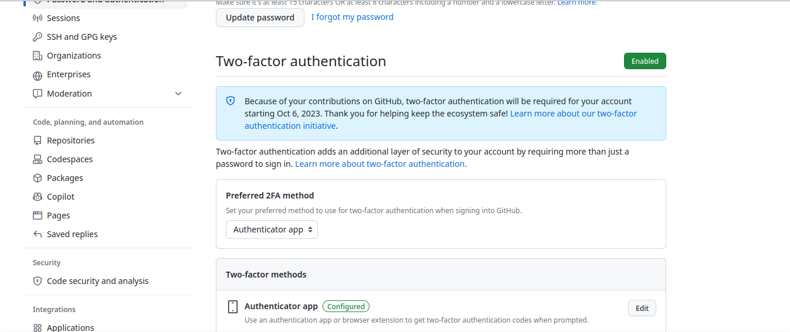Click the Enterprises globe icon
790x332 pixels.
click(38, 75)
